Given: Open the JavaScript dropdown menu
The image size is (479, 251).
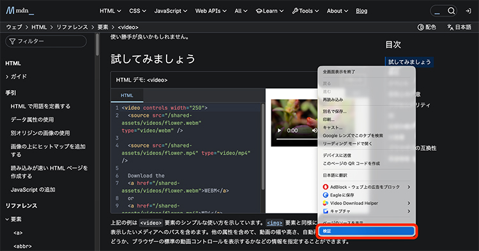Looking at the screenshot, I should click(171, 11).
